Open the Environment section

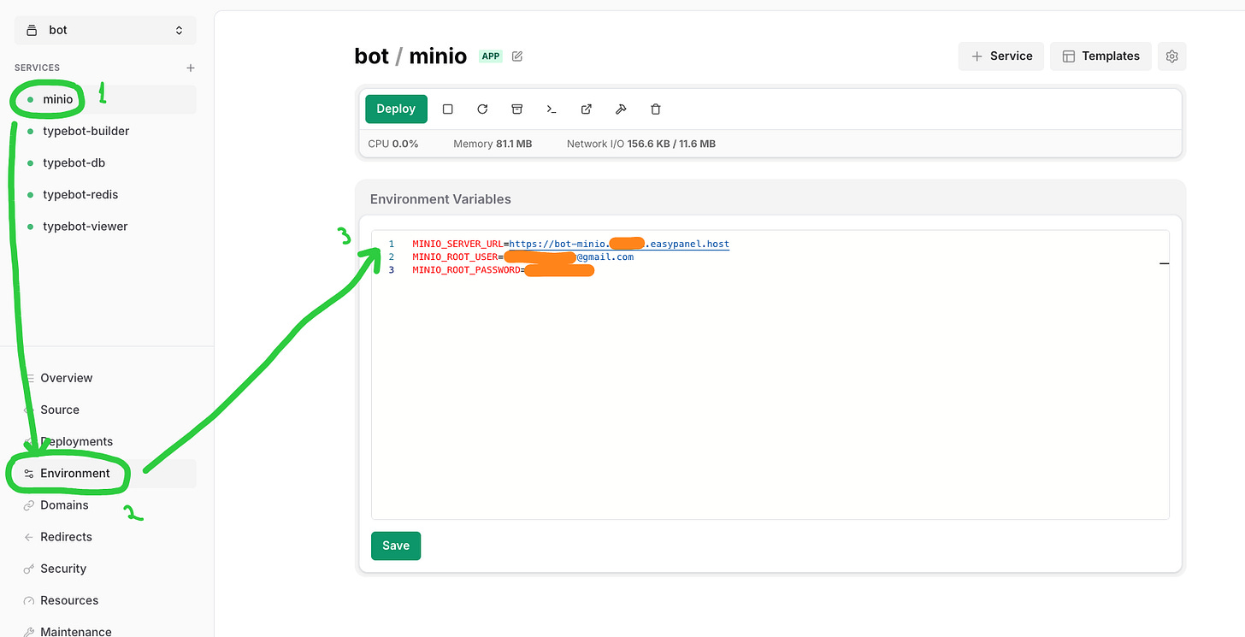[105, 474]
